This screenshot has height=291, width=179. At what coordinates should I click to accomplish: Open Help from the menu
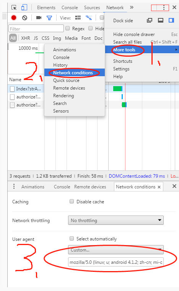142,77
